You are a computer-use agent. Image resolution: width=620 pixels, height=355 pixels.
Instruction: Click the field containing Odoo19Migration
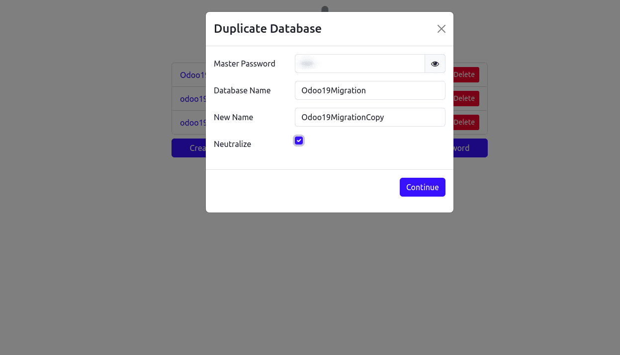click(x=370, y=90)
